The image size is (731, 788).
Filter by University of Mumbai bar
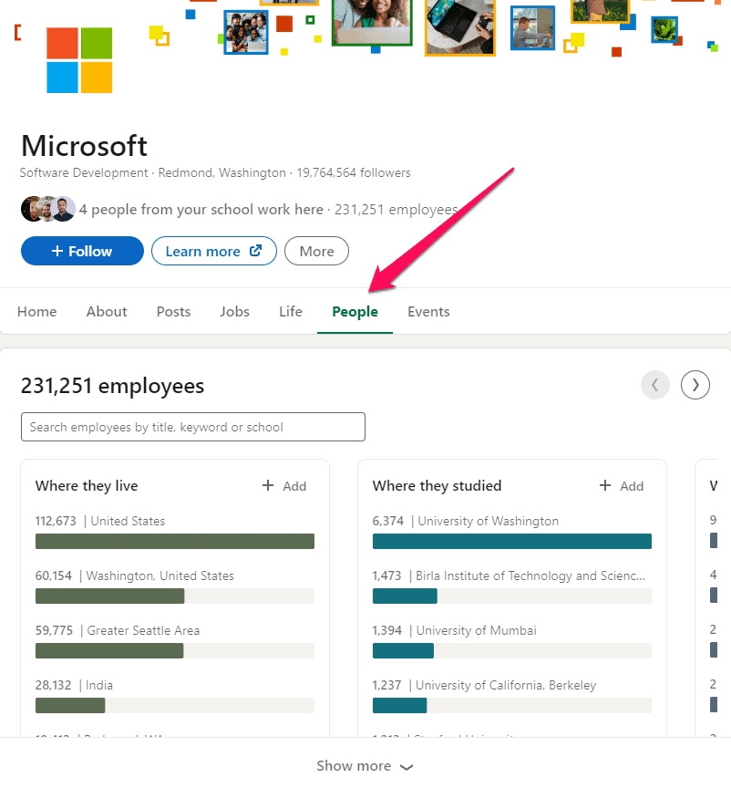[512, 651]
